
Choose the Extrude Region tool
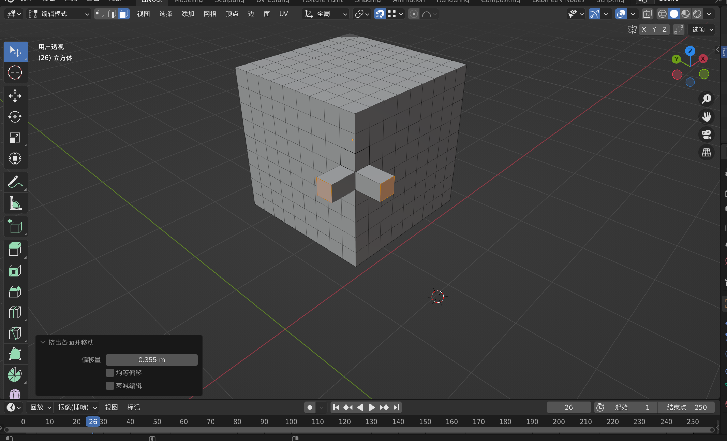coord(15,250)
